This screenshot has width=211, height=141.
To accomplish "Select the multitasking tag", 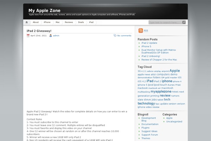I will click(143, 92).
